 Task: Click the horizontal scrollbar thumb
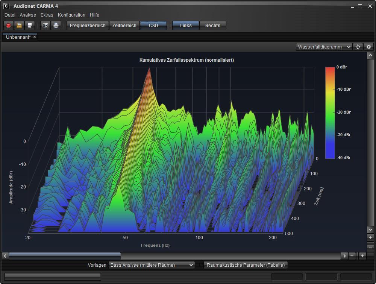point(65,256)
